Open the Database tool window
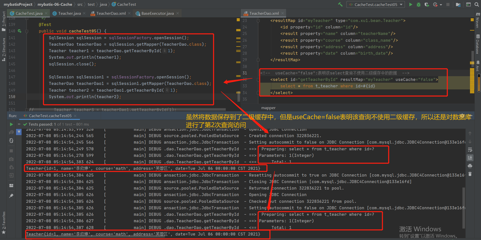This screenshot has height=240, width=481. tap(478, 44)
